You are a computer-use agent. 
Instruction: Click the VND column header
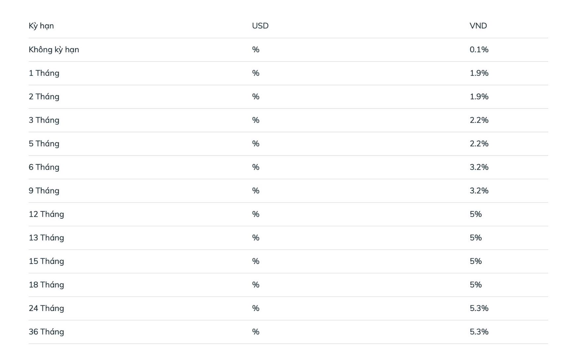(x=478, y=26)
